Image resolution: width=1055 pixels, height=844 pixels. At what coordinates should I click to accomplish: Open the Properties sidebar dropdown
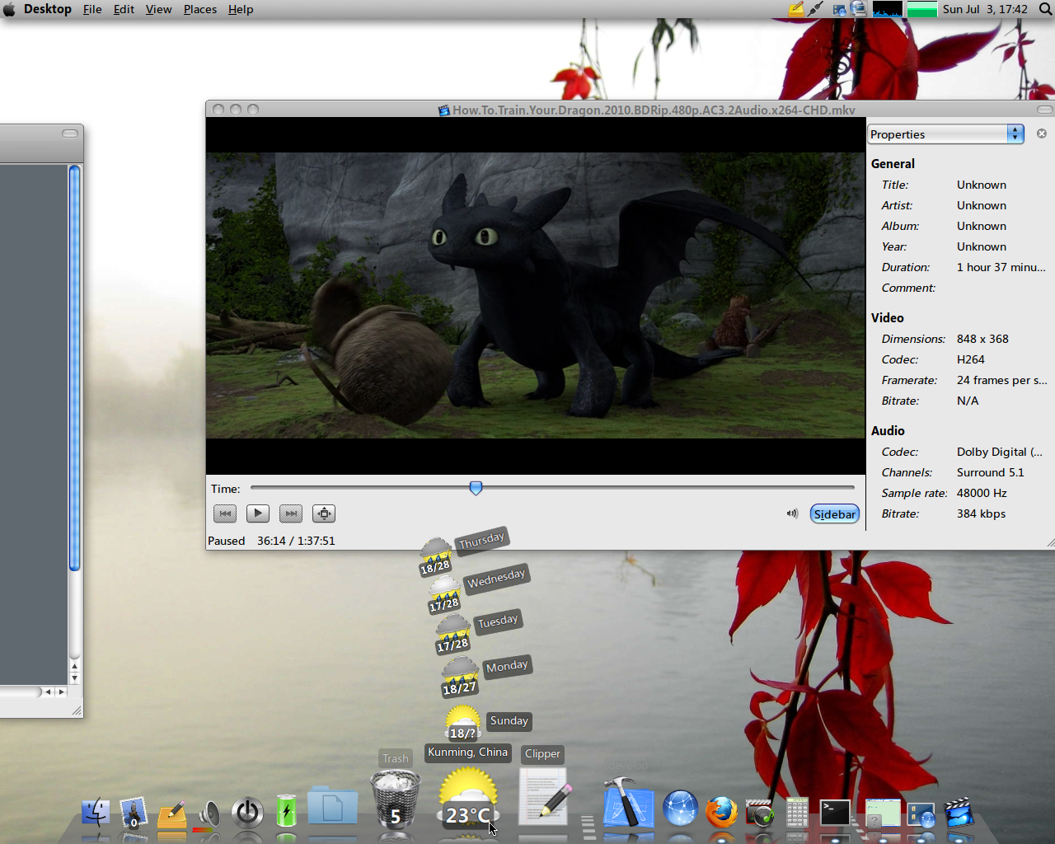coord(945,134)
